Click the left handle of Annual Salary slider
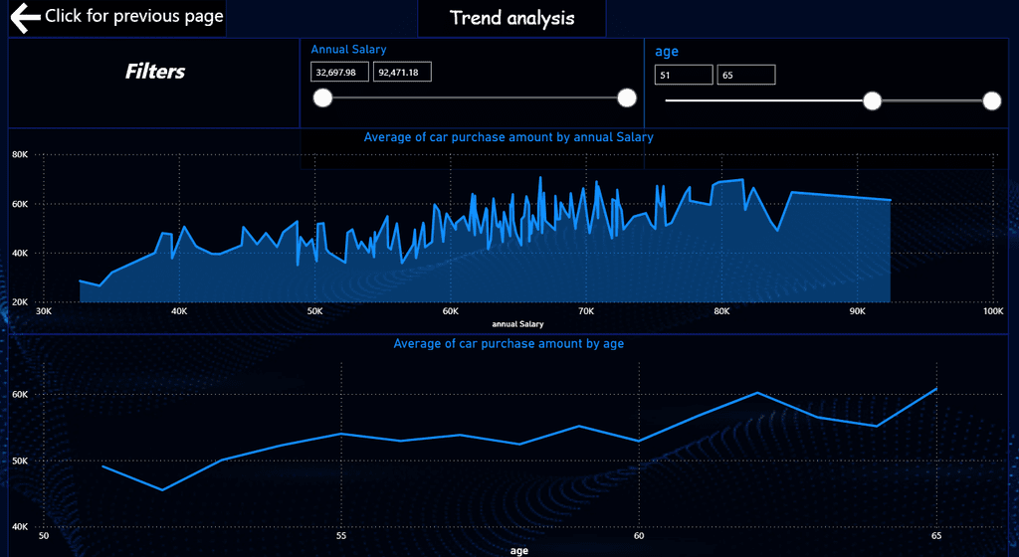Image resolution: width=1019 pixels, height=557 pixels. click(322, 98)
